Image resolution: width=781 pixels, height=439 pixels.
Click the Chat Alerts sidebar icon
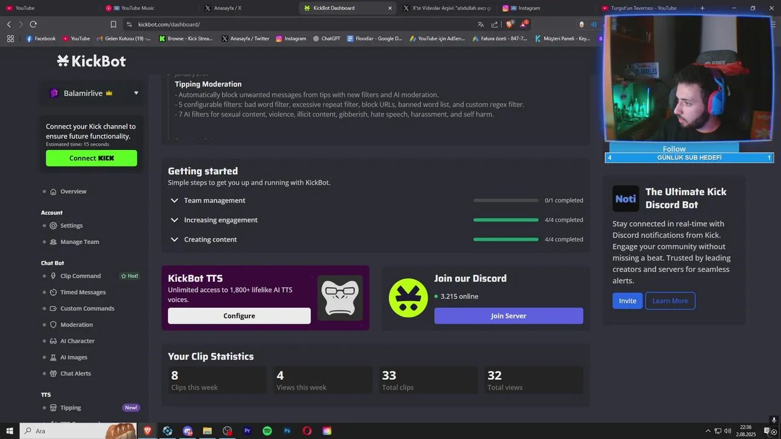click(x=53, y=374)
